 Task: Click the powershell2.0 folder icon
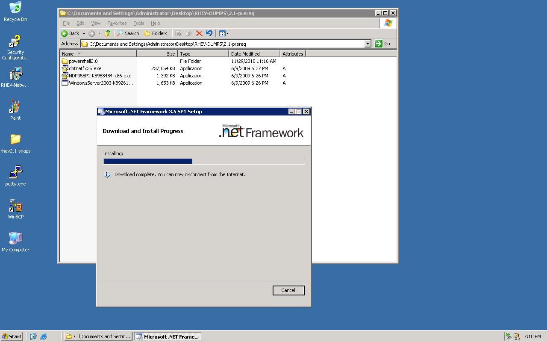pyautogui.click(x=65, y=61)
